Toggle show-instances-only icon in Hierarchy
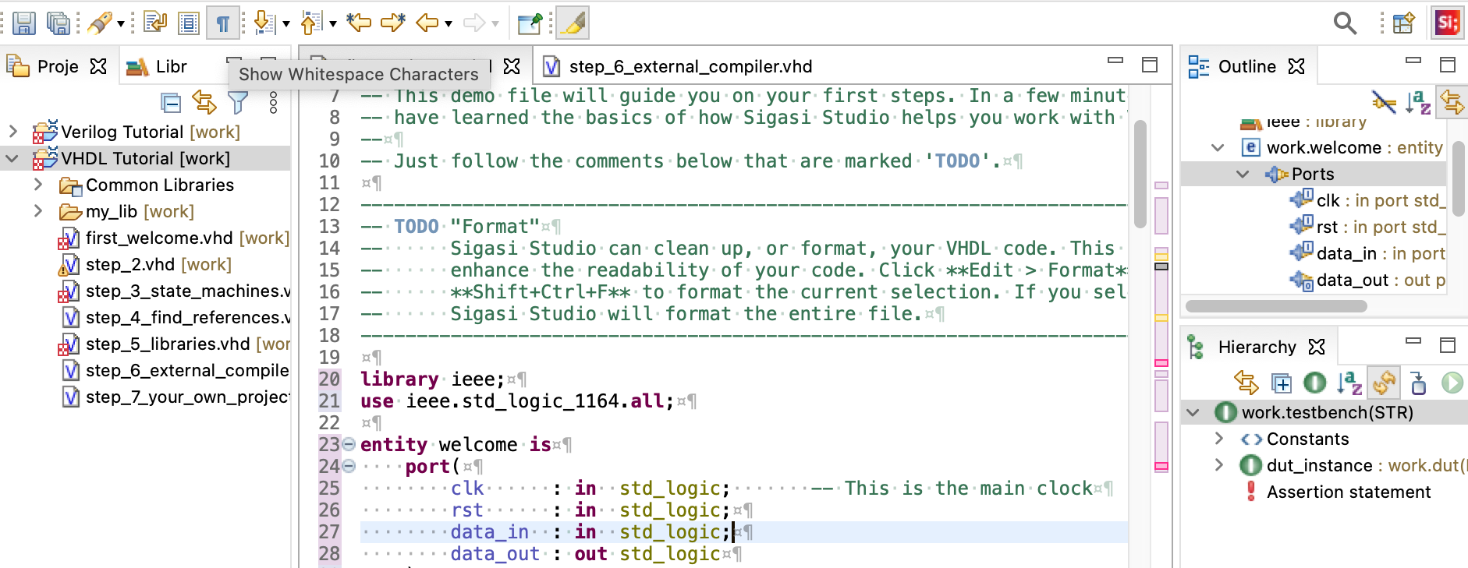Image resolution: width=1468 pixels, height=568 pixels. pos(1314,383)
